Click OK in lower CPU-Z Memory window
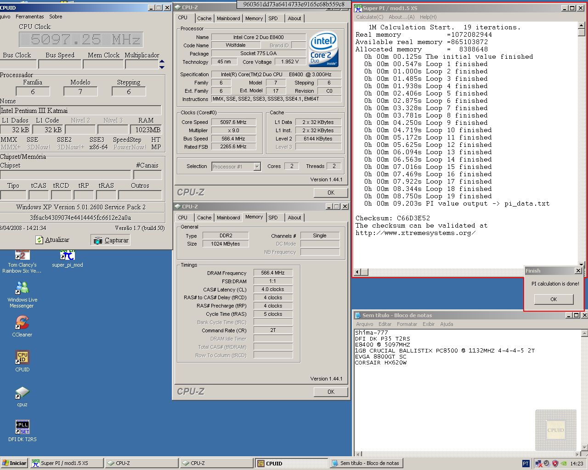Viewport: 588px width, 470px height. (x=331, y=392)
